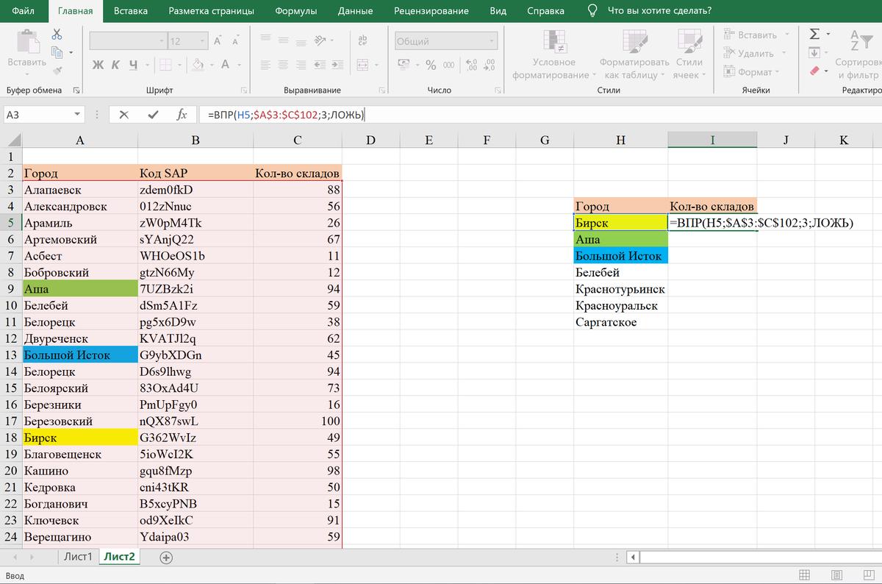Click the accounting number format icon
This screenshot has width=882, height=584.
pyautogui.click(x=403, y=65)
